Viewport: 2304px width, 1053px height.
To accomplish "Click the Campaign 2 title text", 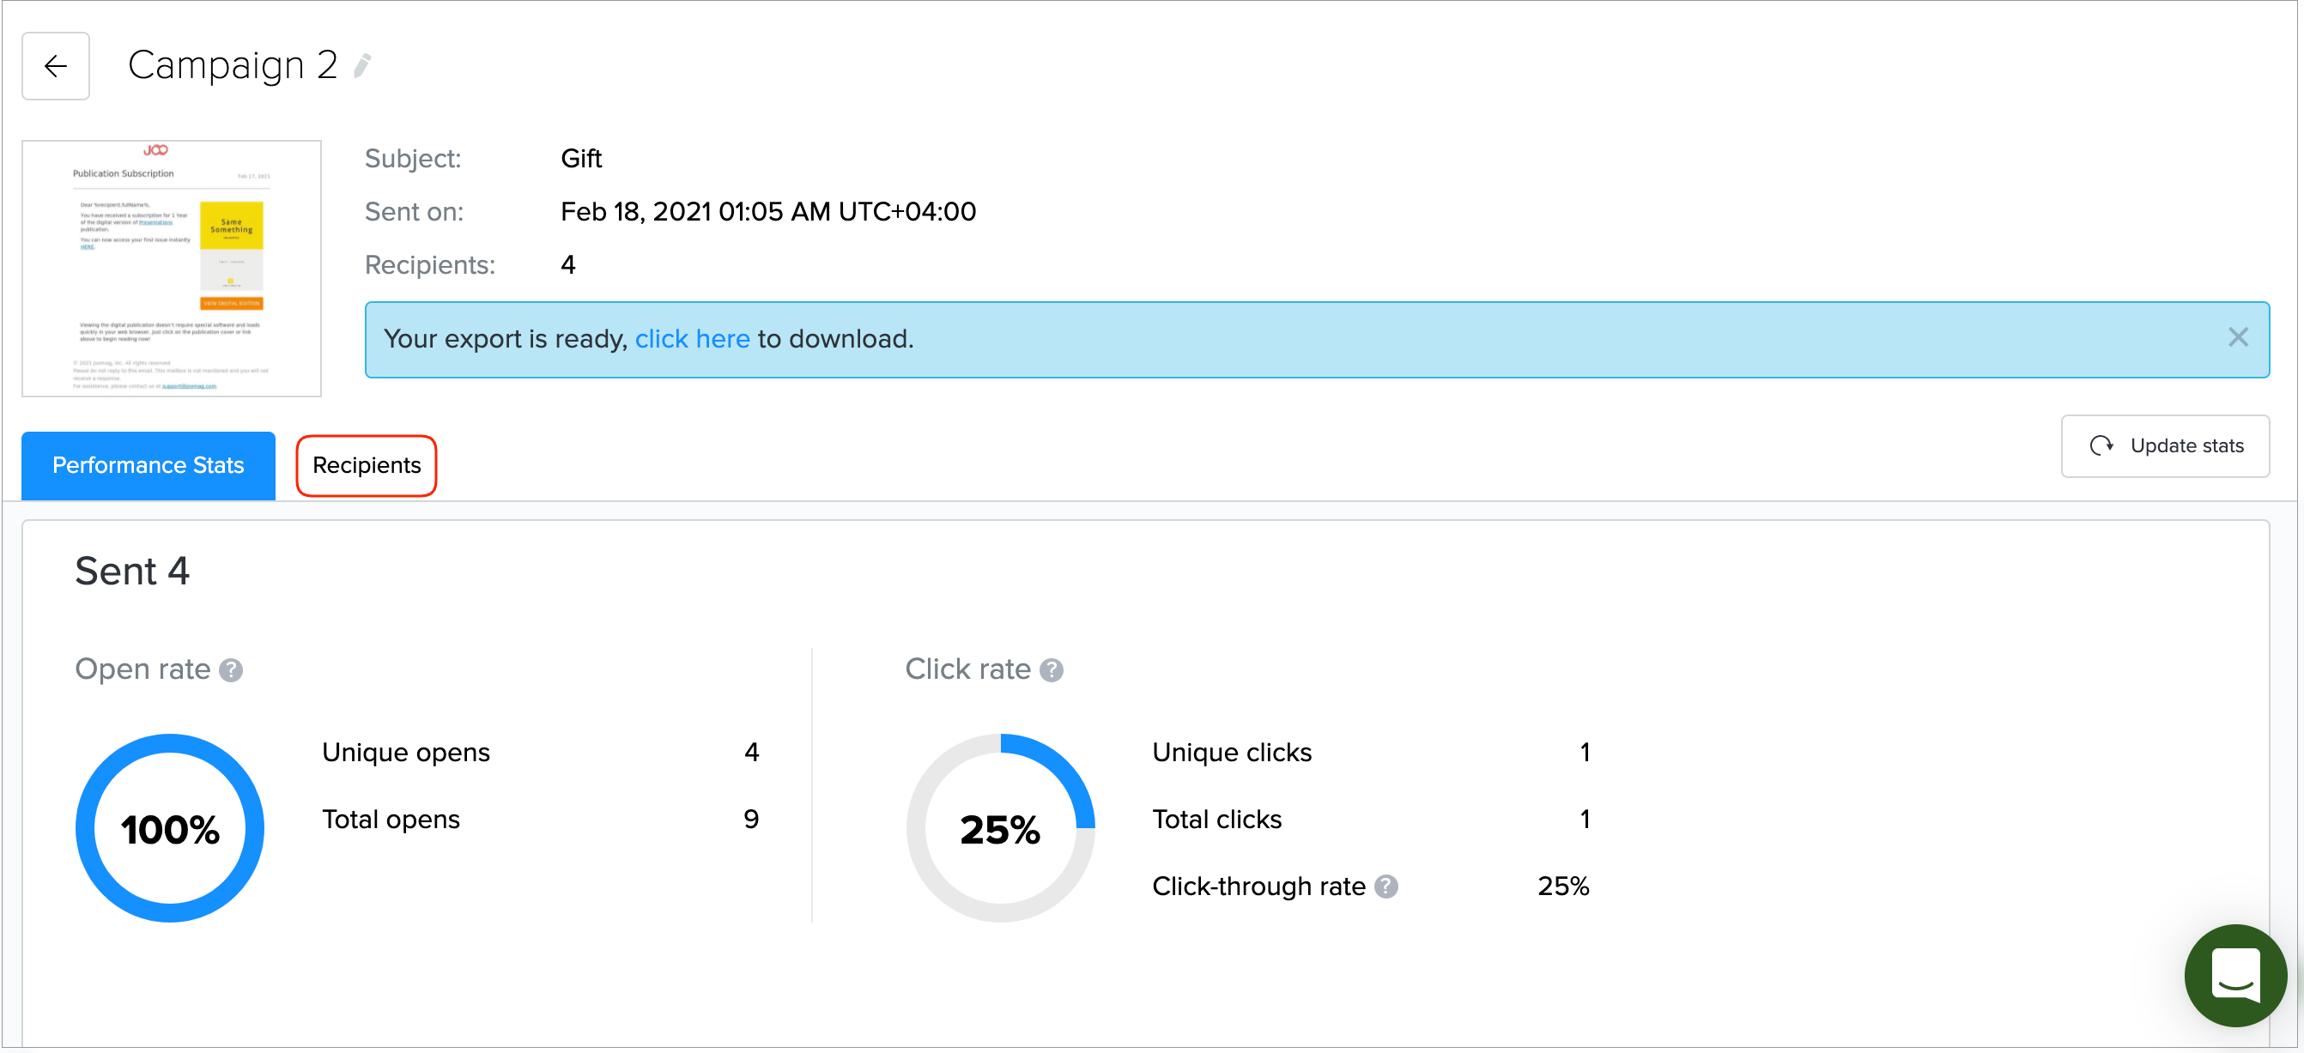I will [x=233, y=65].
